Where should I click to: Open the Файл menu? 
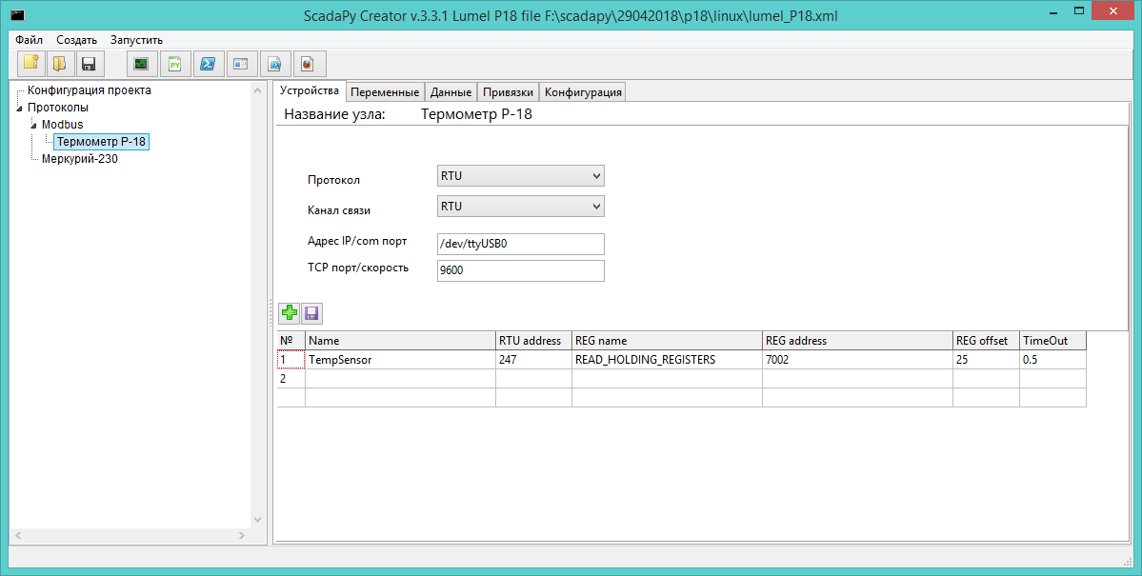coord(30,40)
